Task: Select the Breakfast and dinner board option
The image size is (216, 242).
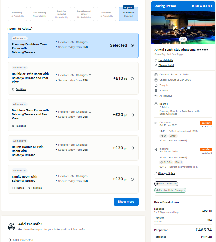Action: (x=84, y=14)
